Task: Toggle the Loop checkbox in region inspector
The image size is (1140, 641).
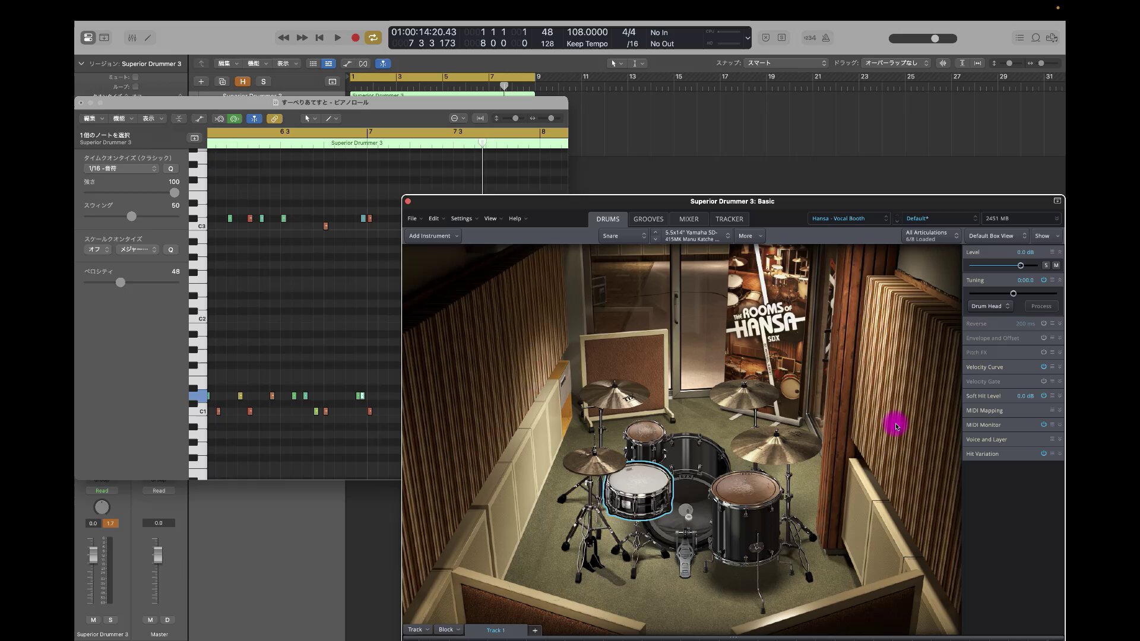Action: pyautogui.click(x=135, y=87)
